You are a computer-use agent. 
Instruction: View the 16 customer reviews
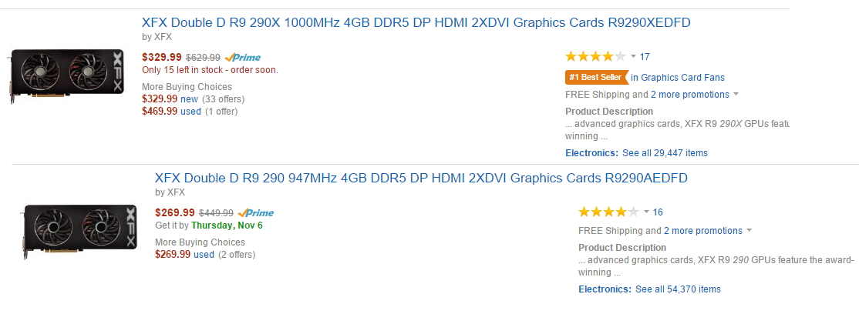tap(658, 212)
